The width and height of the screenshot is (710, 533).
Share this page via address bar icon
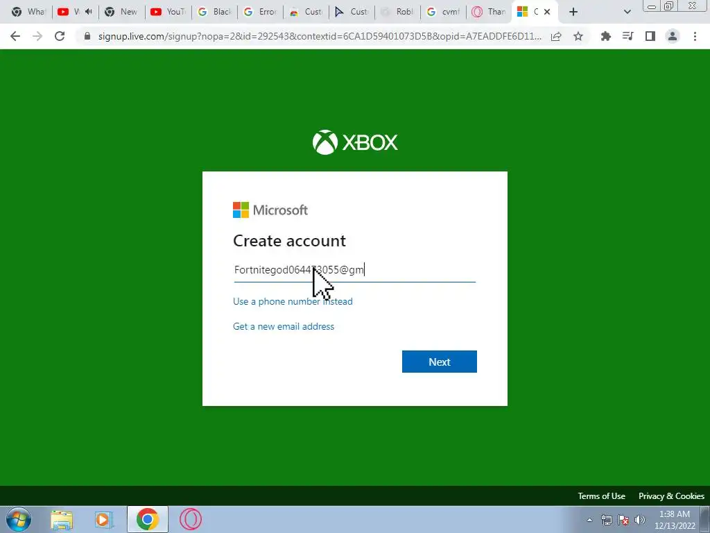coord(556,36)
